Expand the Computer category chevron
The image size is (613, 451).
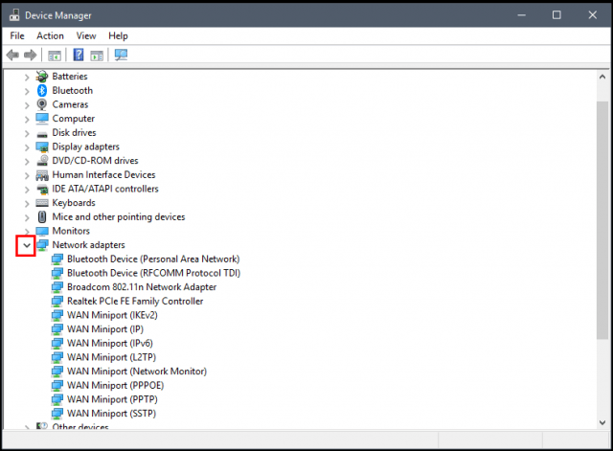point(27,119)
